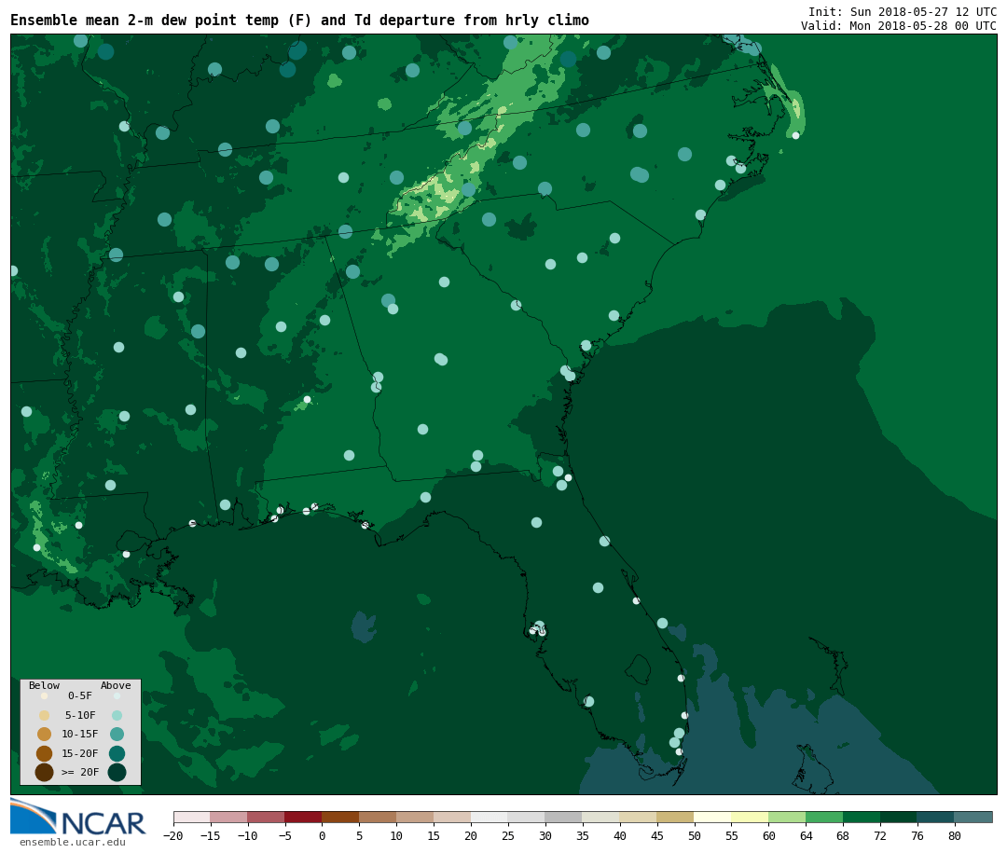Select the 72 to 76 dark green swatch
This screenshot has width=1007, height=853.
(x=900, y=817)
